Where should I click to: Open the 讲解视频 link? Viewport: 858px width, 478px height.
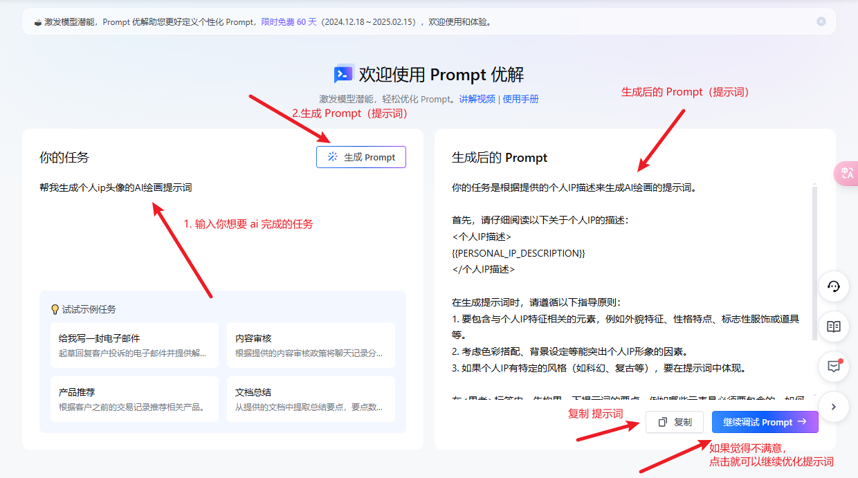[477, 99]
